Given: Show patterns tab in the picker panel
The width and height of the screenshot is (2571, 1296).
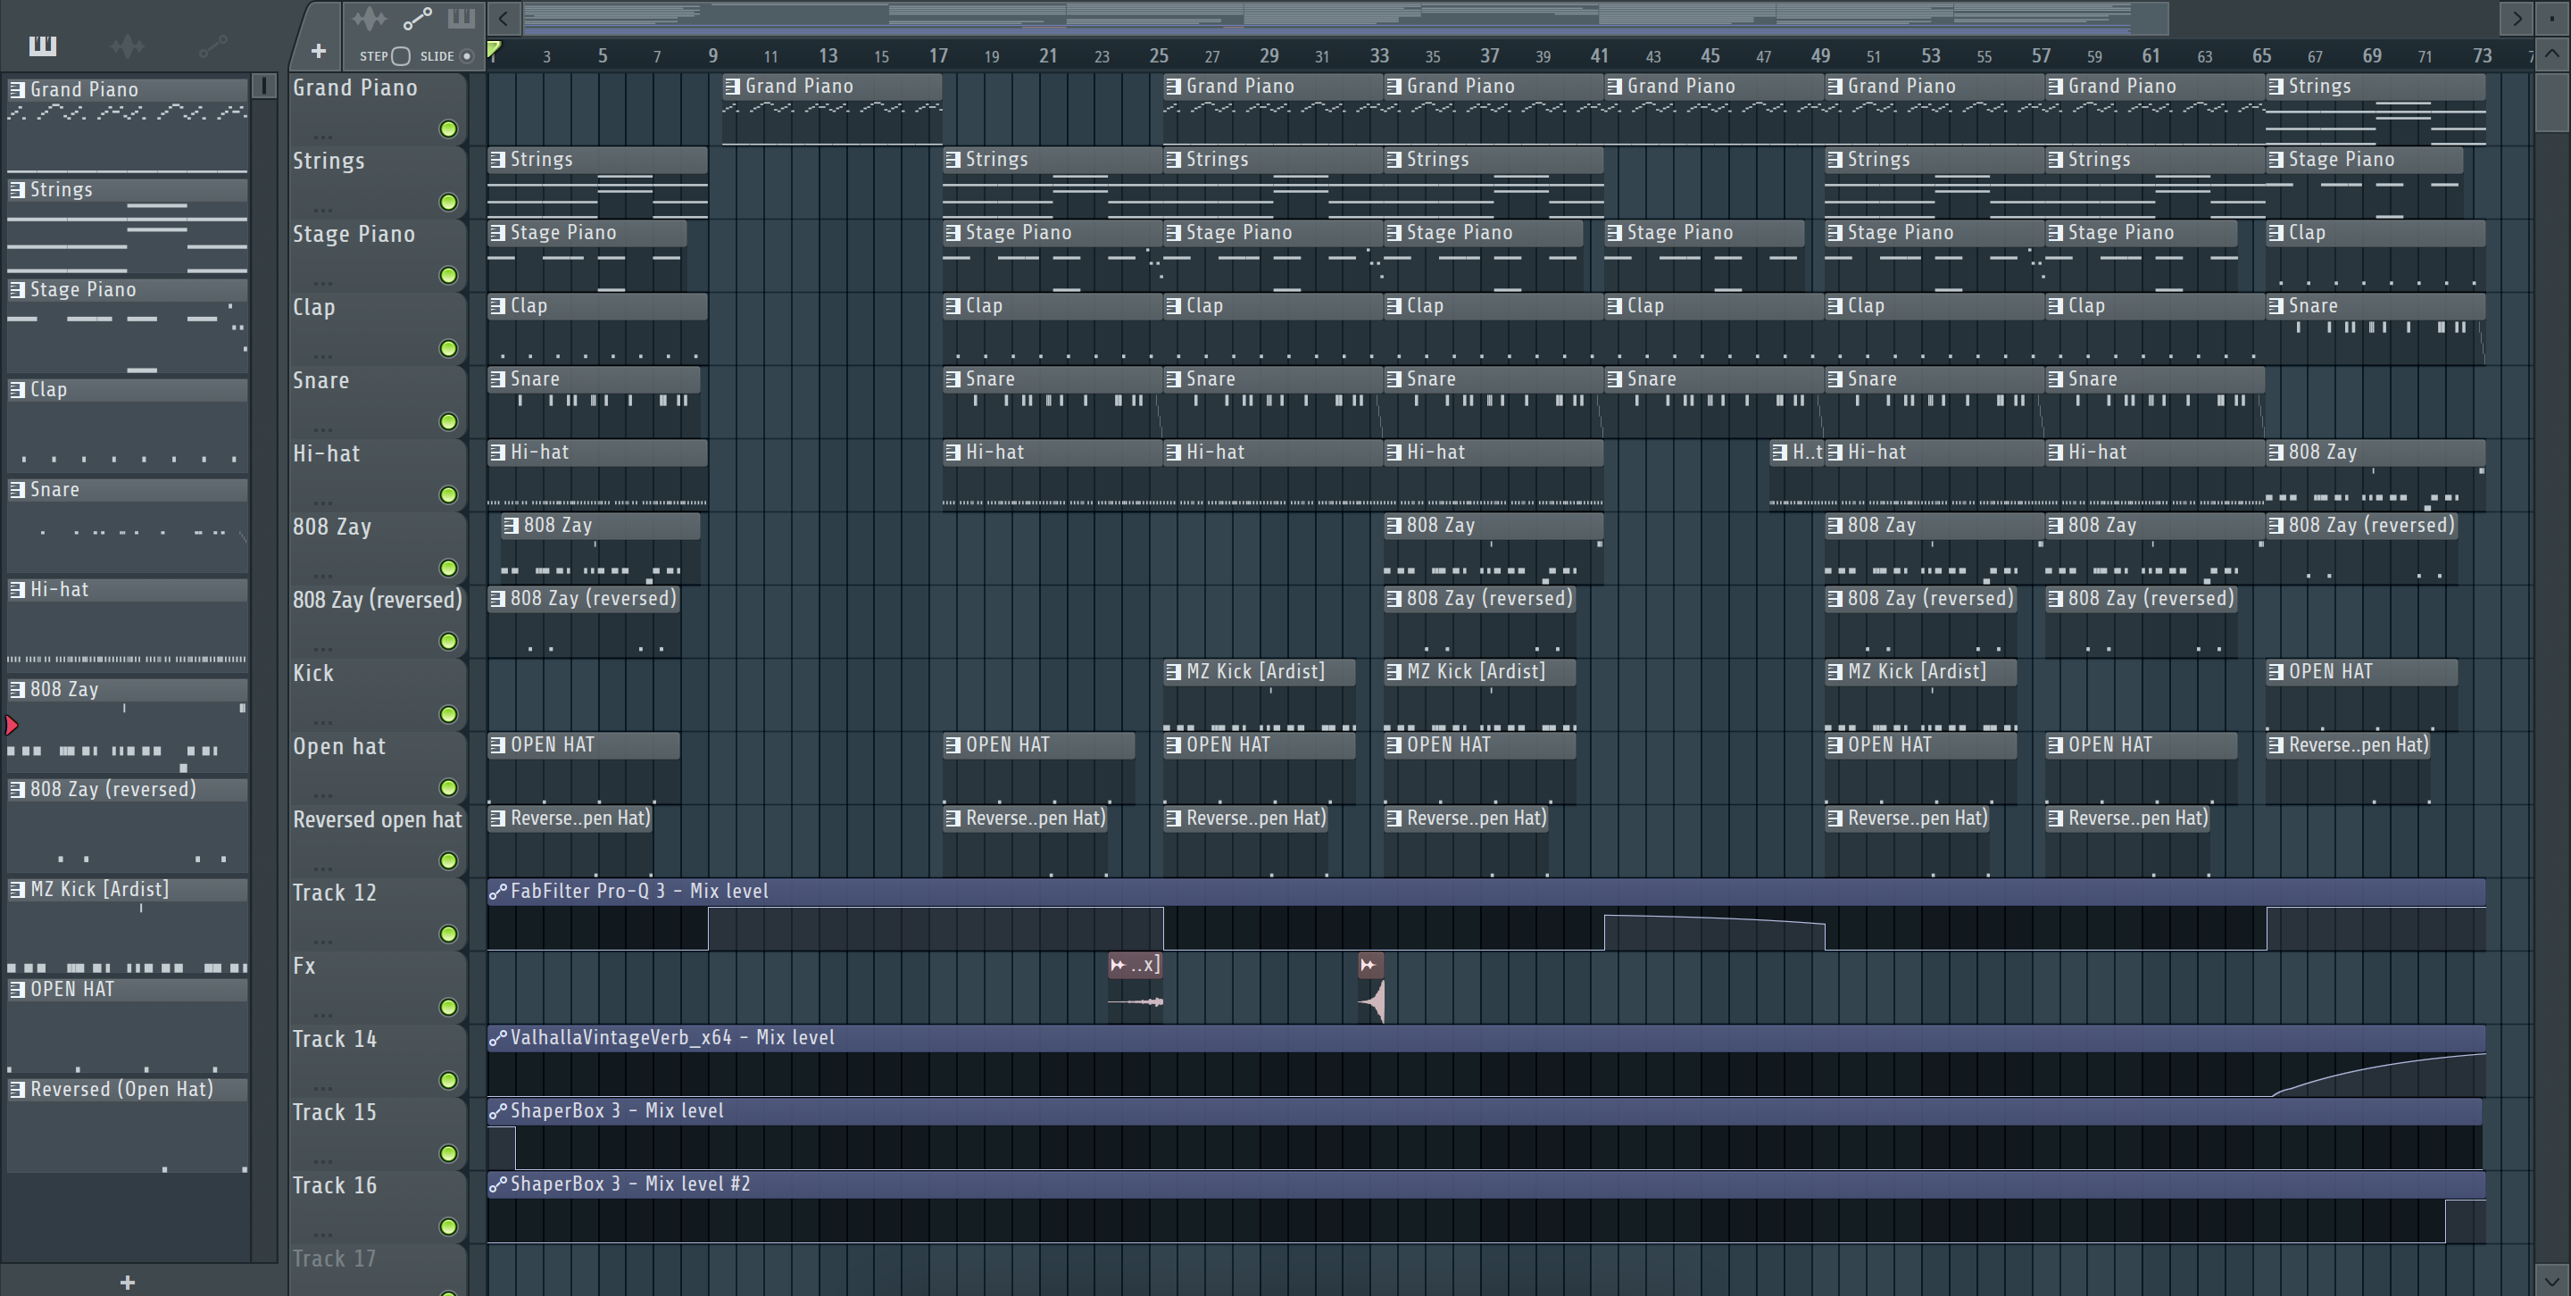Looking at the screenshot, I should point(43,46).
